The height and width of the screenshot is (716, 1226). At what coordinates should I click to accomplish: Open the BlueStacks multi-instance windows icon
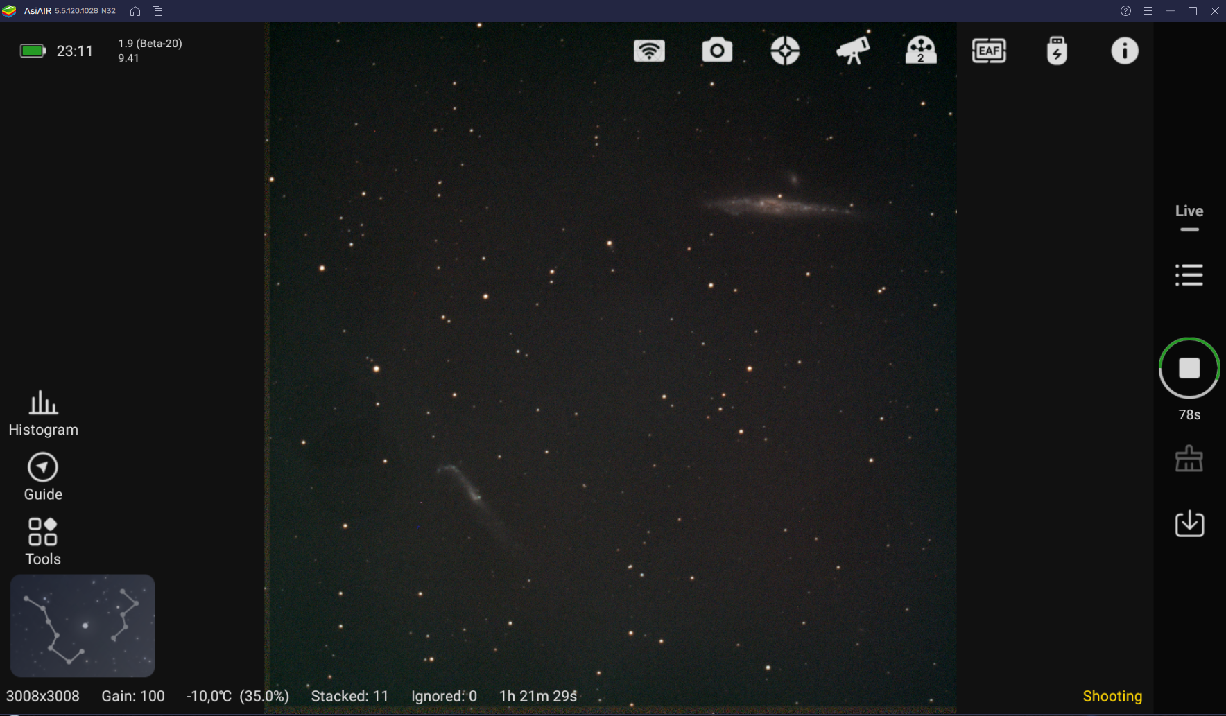157,11
